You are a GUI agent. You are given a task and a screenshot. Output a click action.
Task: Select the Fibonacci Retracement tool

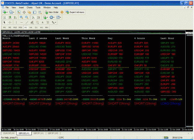(x=37, y=23)
